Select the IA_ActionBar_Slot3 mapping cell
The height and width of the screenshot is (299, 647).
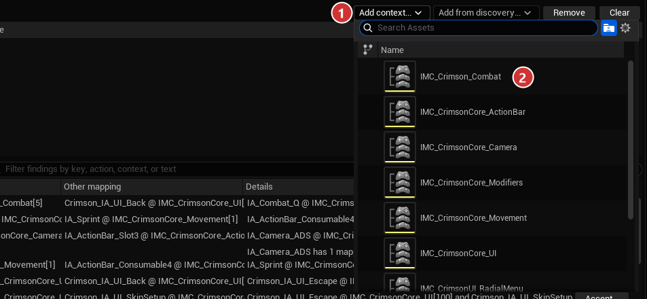point(153,235)
